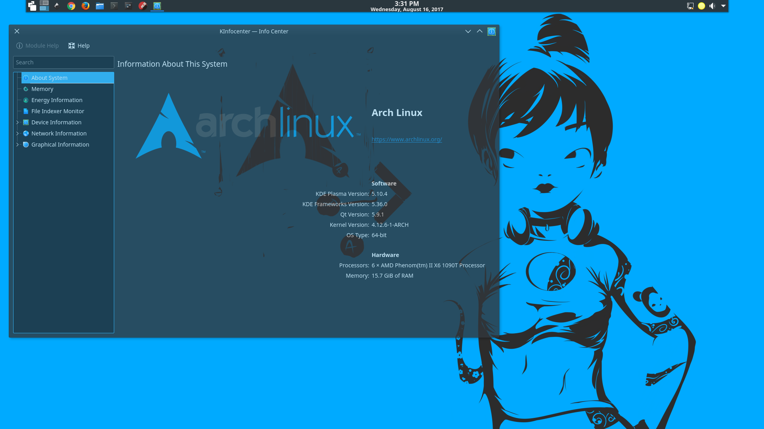Click the 15.7 GiB of RAM text
The width and height of the screenshot is (764, 429).
click(392, 276)
